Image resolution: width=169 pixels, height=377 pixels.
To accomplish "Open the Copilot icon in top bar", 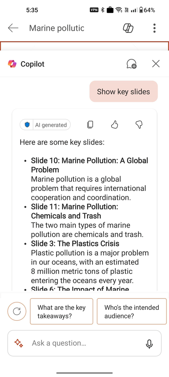I will [x=128, y=28].
